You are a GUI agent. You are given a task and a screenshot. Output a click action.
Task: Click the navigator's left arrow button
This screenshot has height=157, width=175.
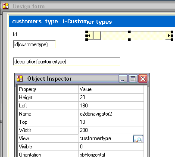89,35
